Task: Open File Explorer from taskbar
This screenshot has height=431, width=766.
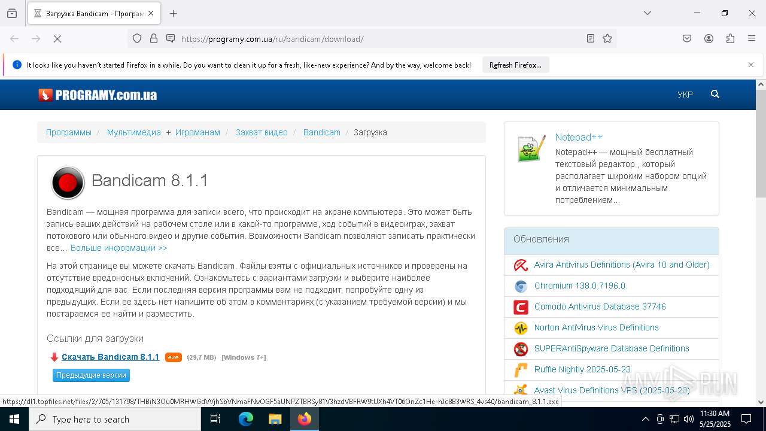Action: click(275, 419)
